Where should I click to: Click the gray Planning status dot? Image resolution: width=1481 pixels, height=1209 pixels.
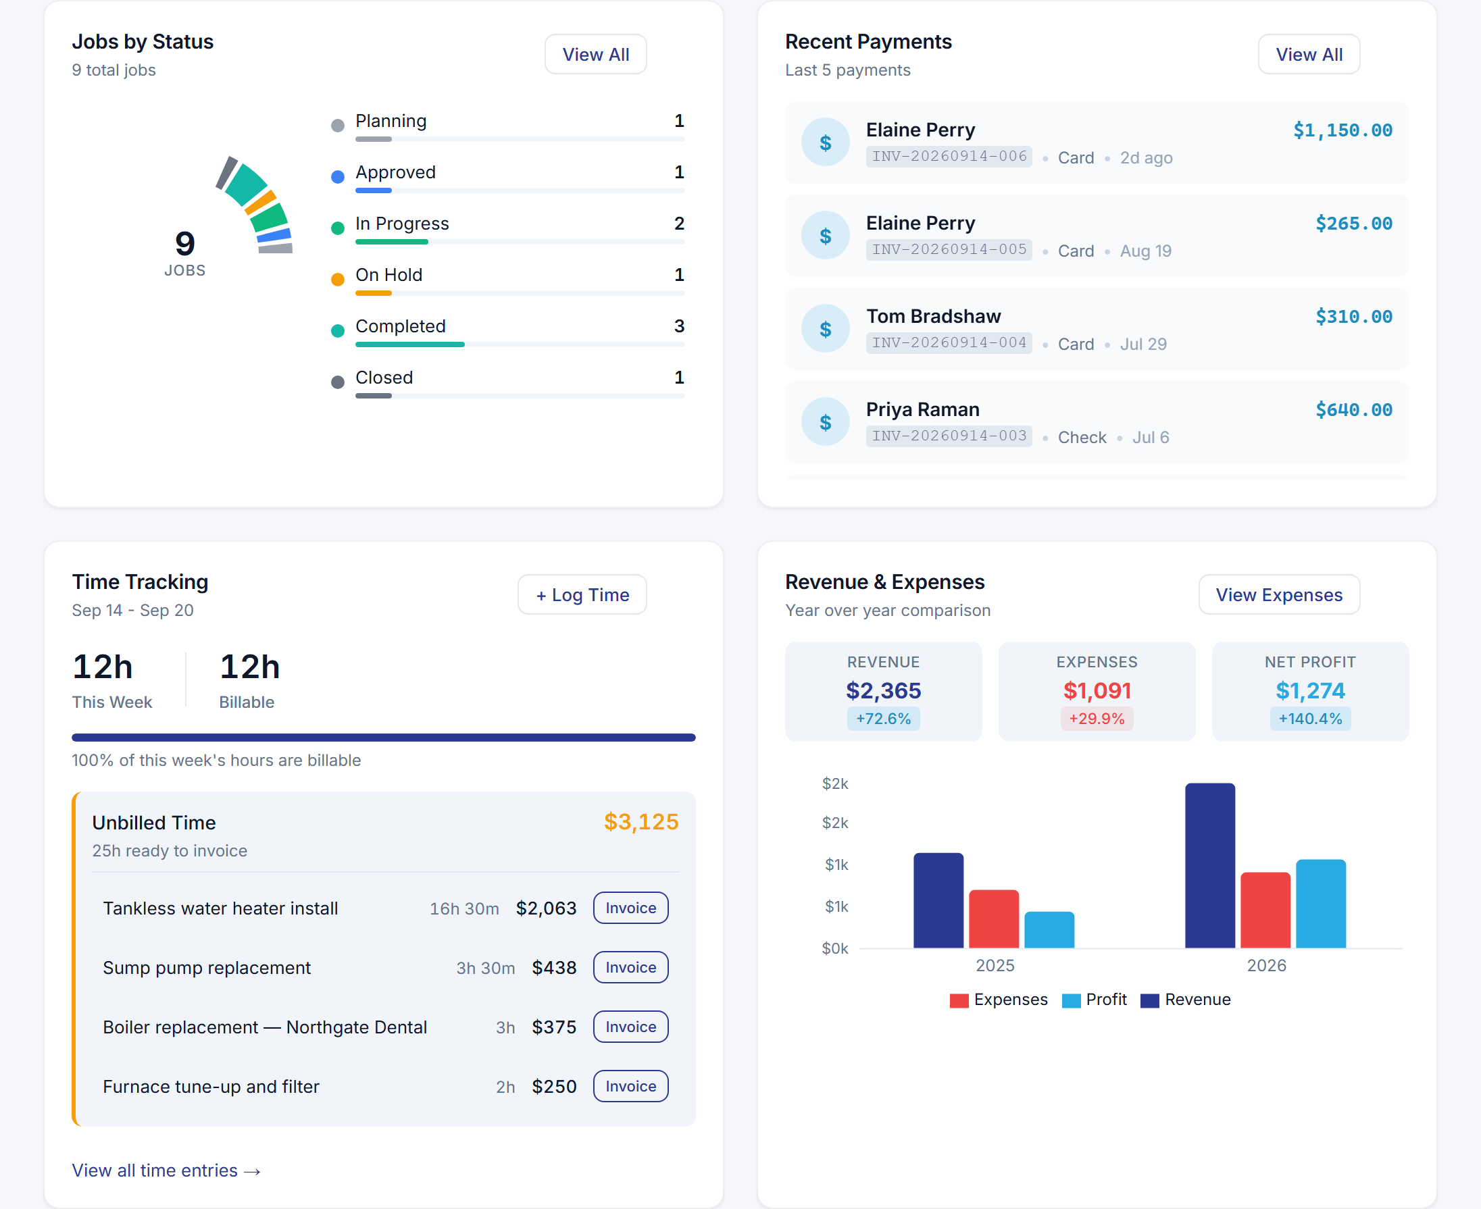[338, 126]
